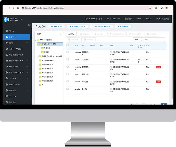Expand the 機能カスタマイズ submenu chevron
Image resolution: width=176 pixels, height=147 pixels.
[x=27, y=60]
